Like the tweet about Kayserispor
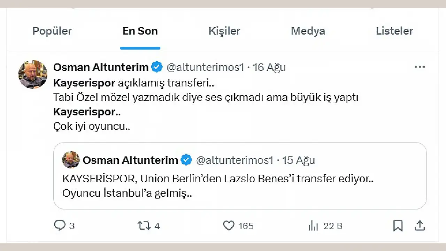Screen dimensions: 446x251 point(229,226)
